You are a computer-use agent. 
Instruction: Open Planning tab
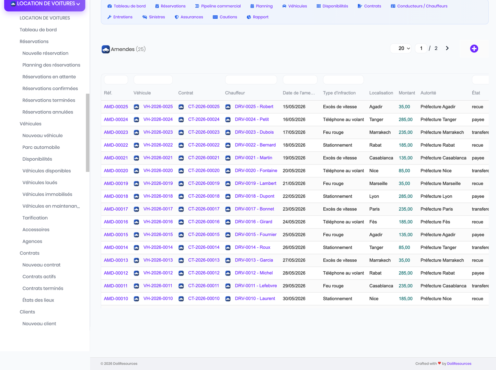pos(261,6)
